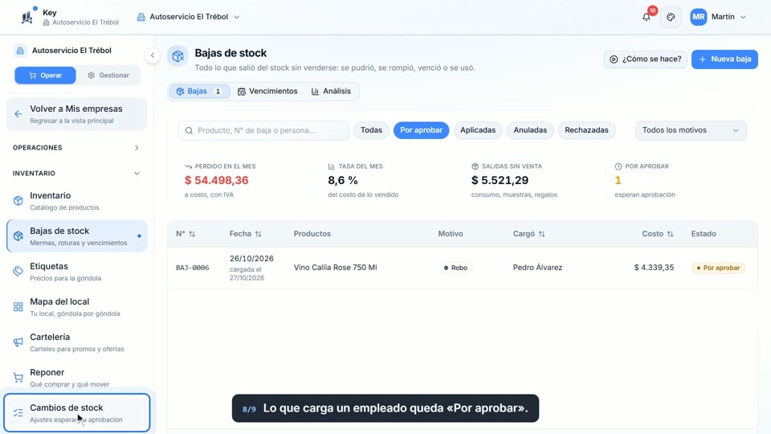
Task: Click the Nueva baja button
Action: click(x=724, y=59)
